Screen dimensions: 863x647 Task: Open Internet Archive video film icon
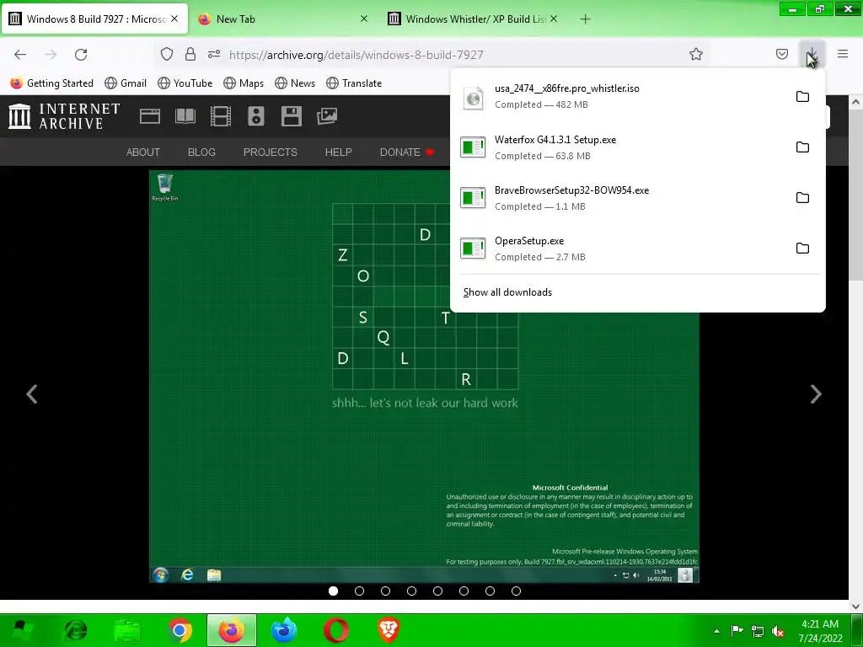tap(221, 116)
